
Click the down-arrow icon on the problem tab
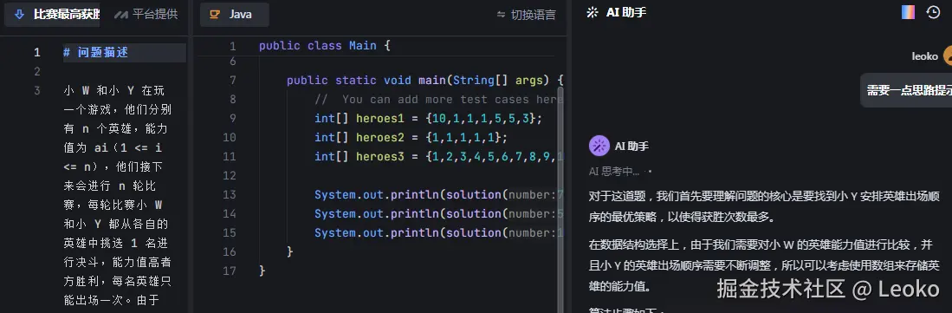tap(19, 14)
